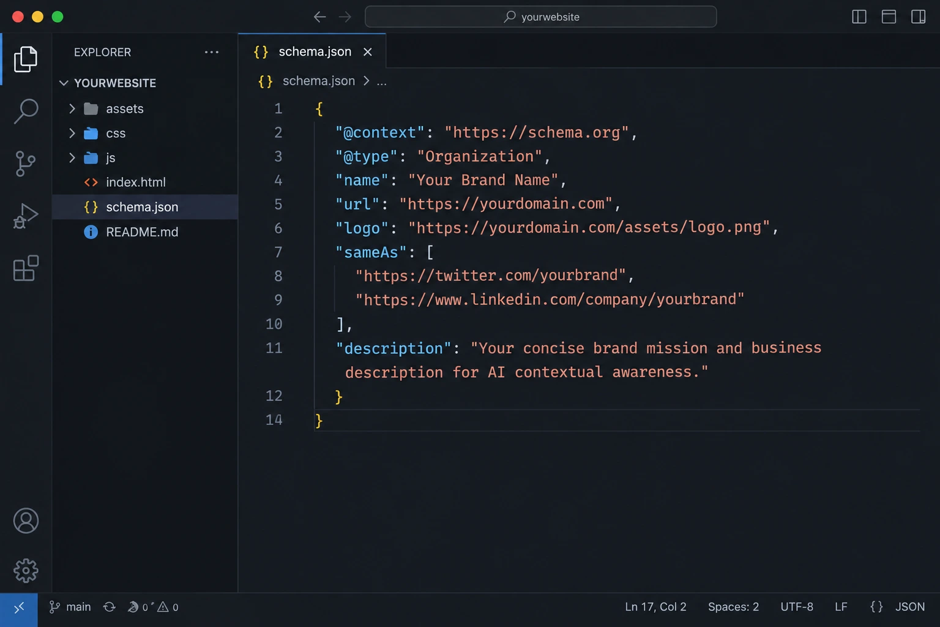Open the Source Control view icon

[x=26, y=163]
